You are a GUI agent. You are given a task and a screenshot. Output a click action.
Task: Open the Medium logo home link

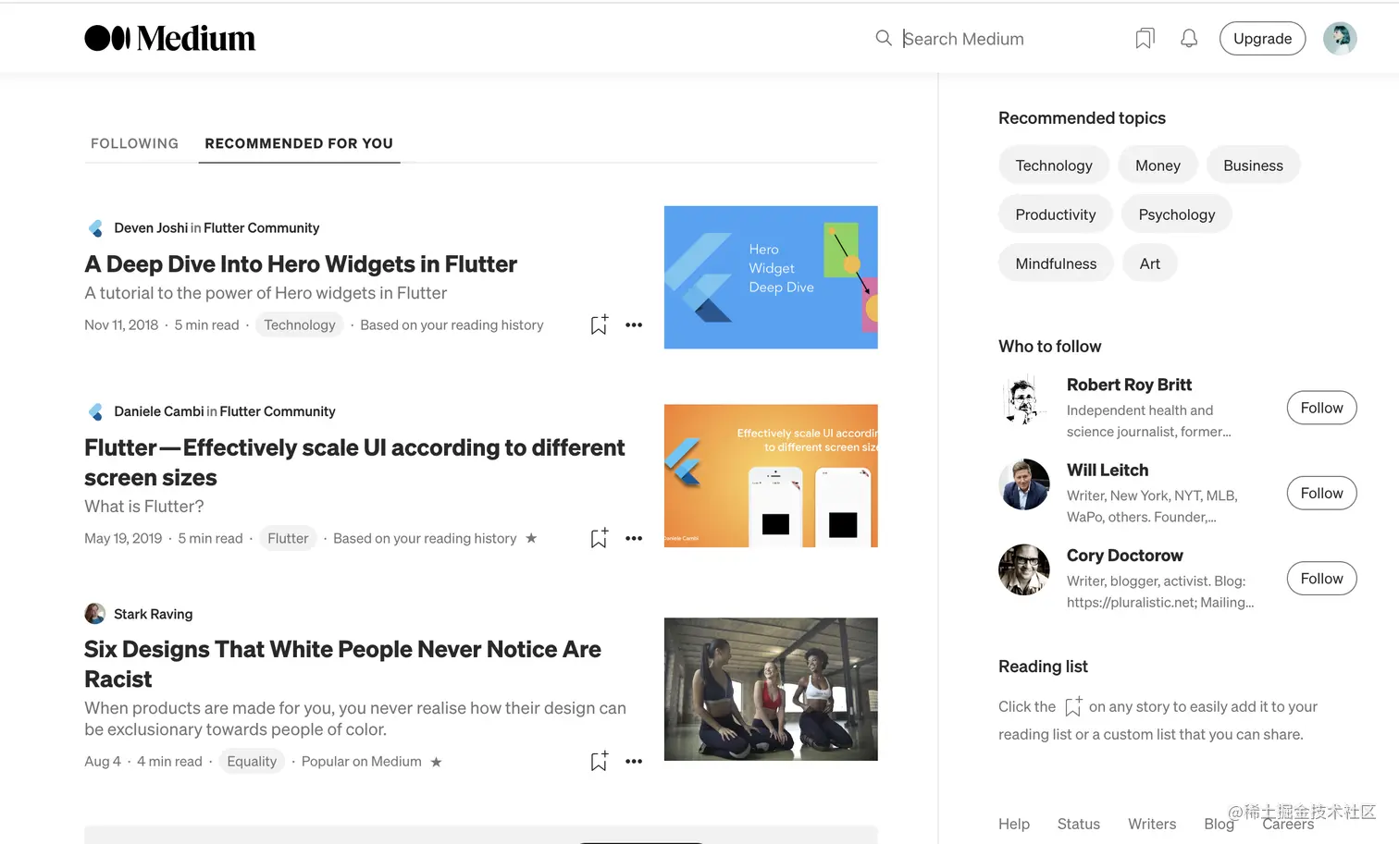point(169,38)
